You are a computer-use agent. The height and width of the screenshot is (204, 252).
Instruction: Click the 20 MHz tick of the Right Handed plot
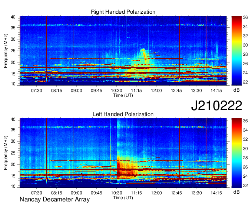pyautogui.click(x=13, y=62)
